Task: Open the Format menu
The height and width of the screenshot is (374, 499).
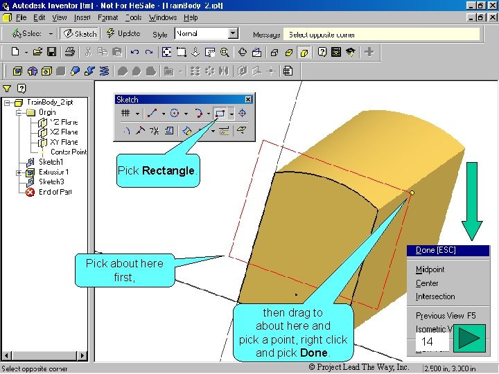Action: [x=107, y=17]
